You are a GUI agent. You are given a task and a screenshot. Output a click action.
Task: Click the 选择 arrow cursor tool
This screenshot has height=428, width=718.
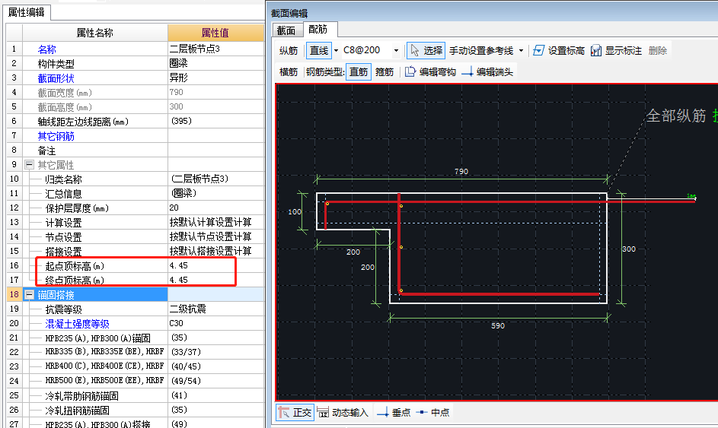click(x=426, y=50)
